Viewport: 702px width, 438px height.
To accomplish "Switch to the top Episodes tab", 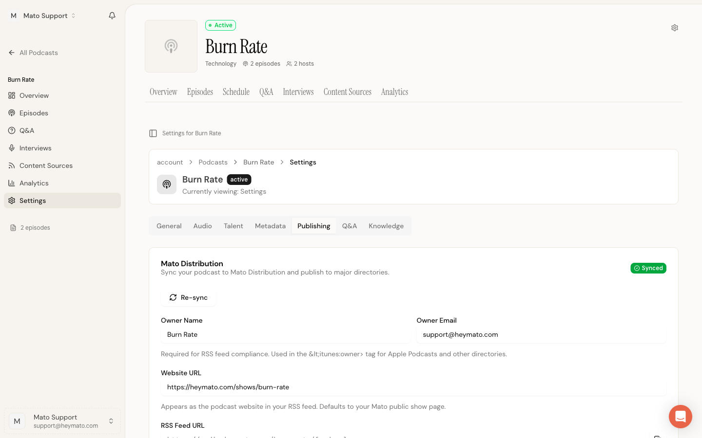I will pos(200,92).
